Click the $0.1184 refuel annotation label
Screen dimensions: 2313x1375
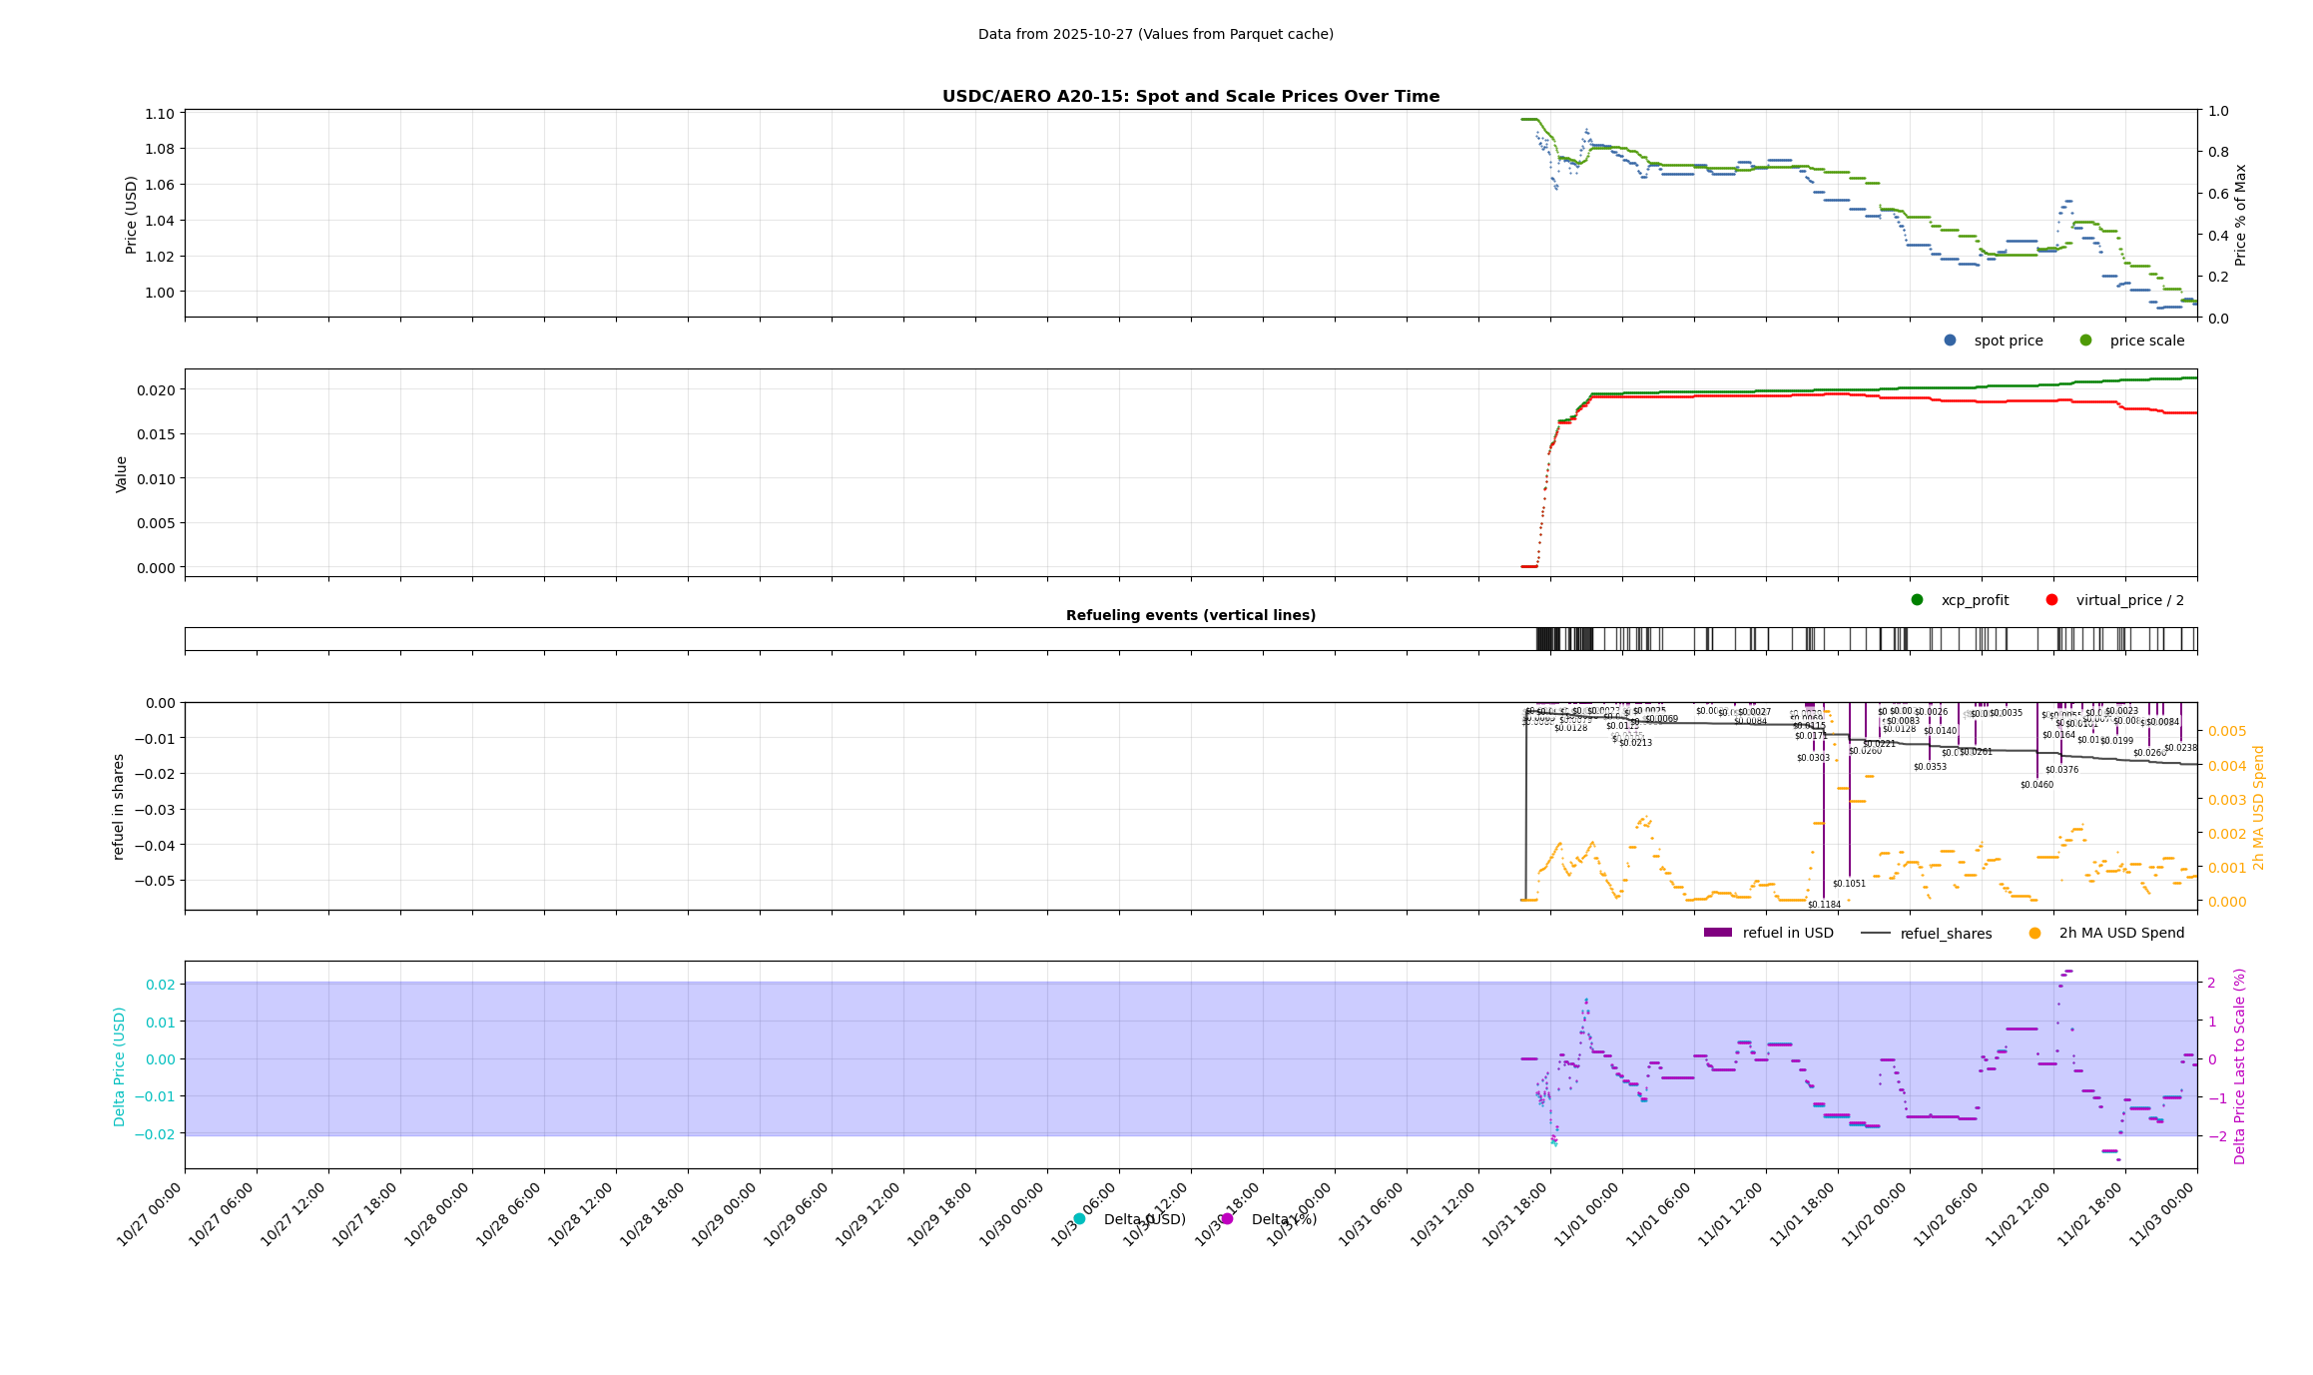click(x=1824, y=905)
